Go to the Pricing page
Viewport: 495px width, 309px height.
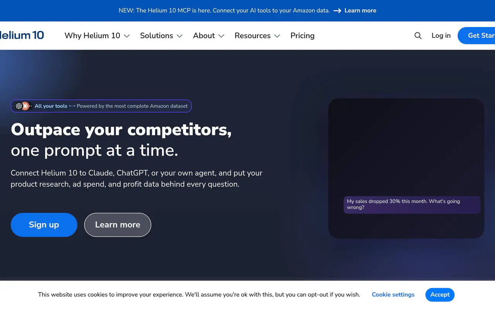click(x=302, y=36)
